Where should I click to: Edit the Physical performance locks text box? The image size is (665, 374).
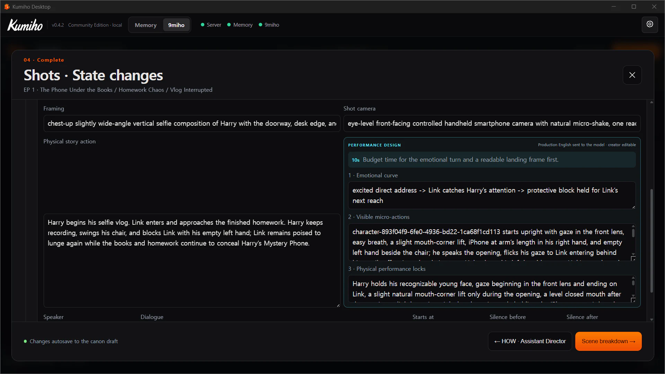point(492,289)
